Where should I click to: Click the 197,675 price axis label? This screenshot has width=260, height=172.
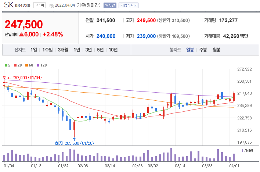[245, 142]
